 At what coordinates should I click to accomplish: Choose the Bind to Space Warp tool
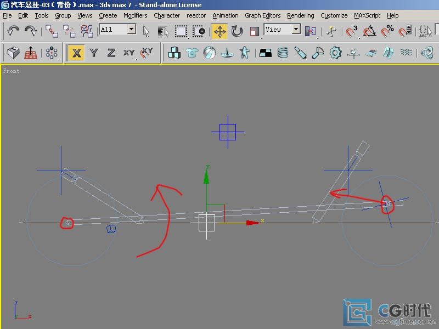click(87, 31)
